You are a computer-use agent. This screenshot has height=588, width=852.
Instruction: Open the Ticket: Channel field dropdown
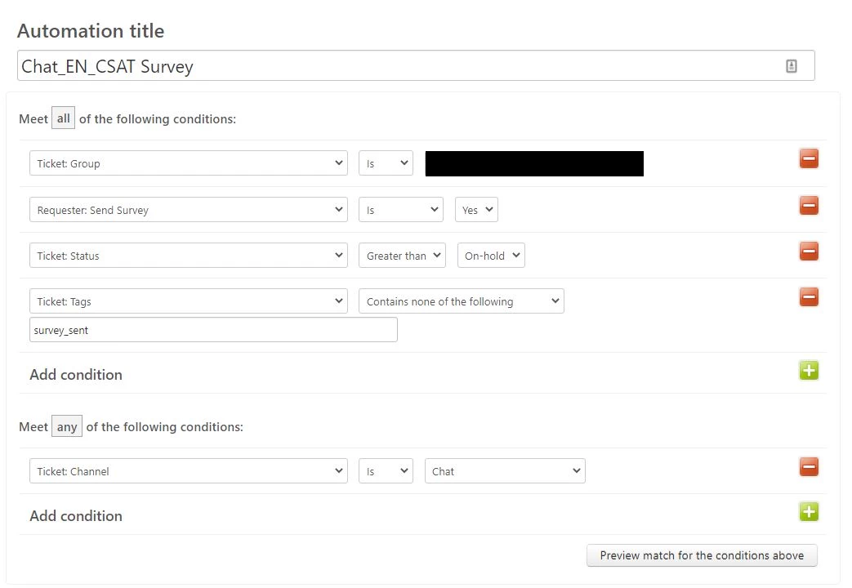[189, 471]
